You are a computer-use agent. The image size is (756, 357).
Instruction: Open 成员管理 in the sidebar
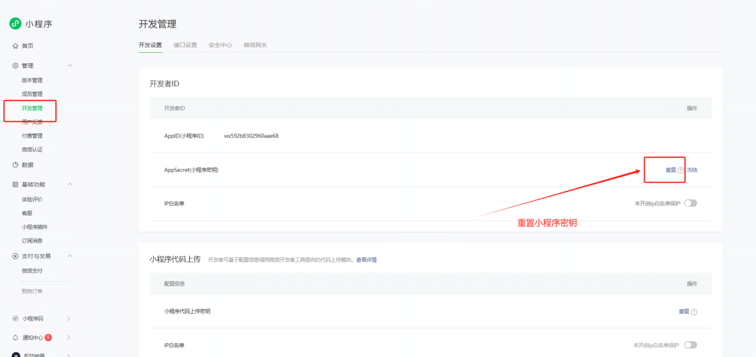coord(32,94)
